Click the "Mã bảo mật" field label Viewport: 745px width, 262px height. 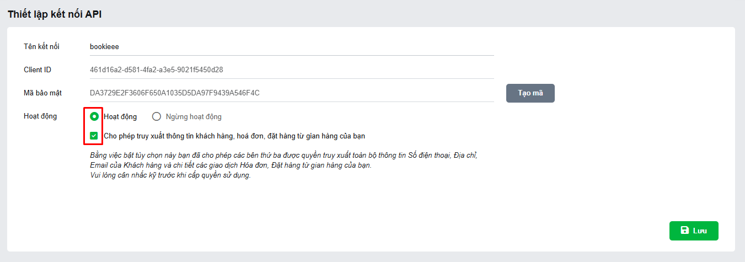(x=42, y=93)
